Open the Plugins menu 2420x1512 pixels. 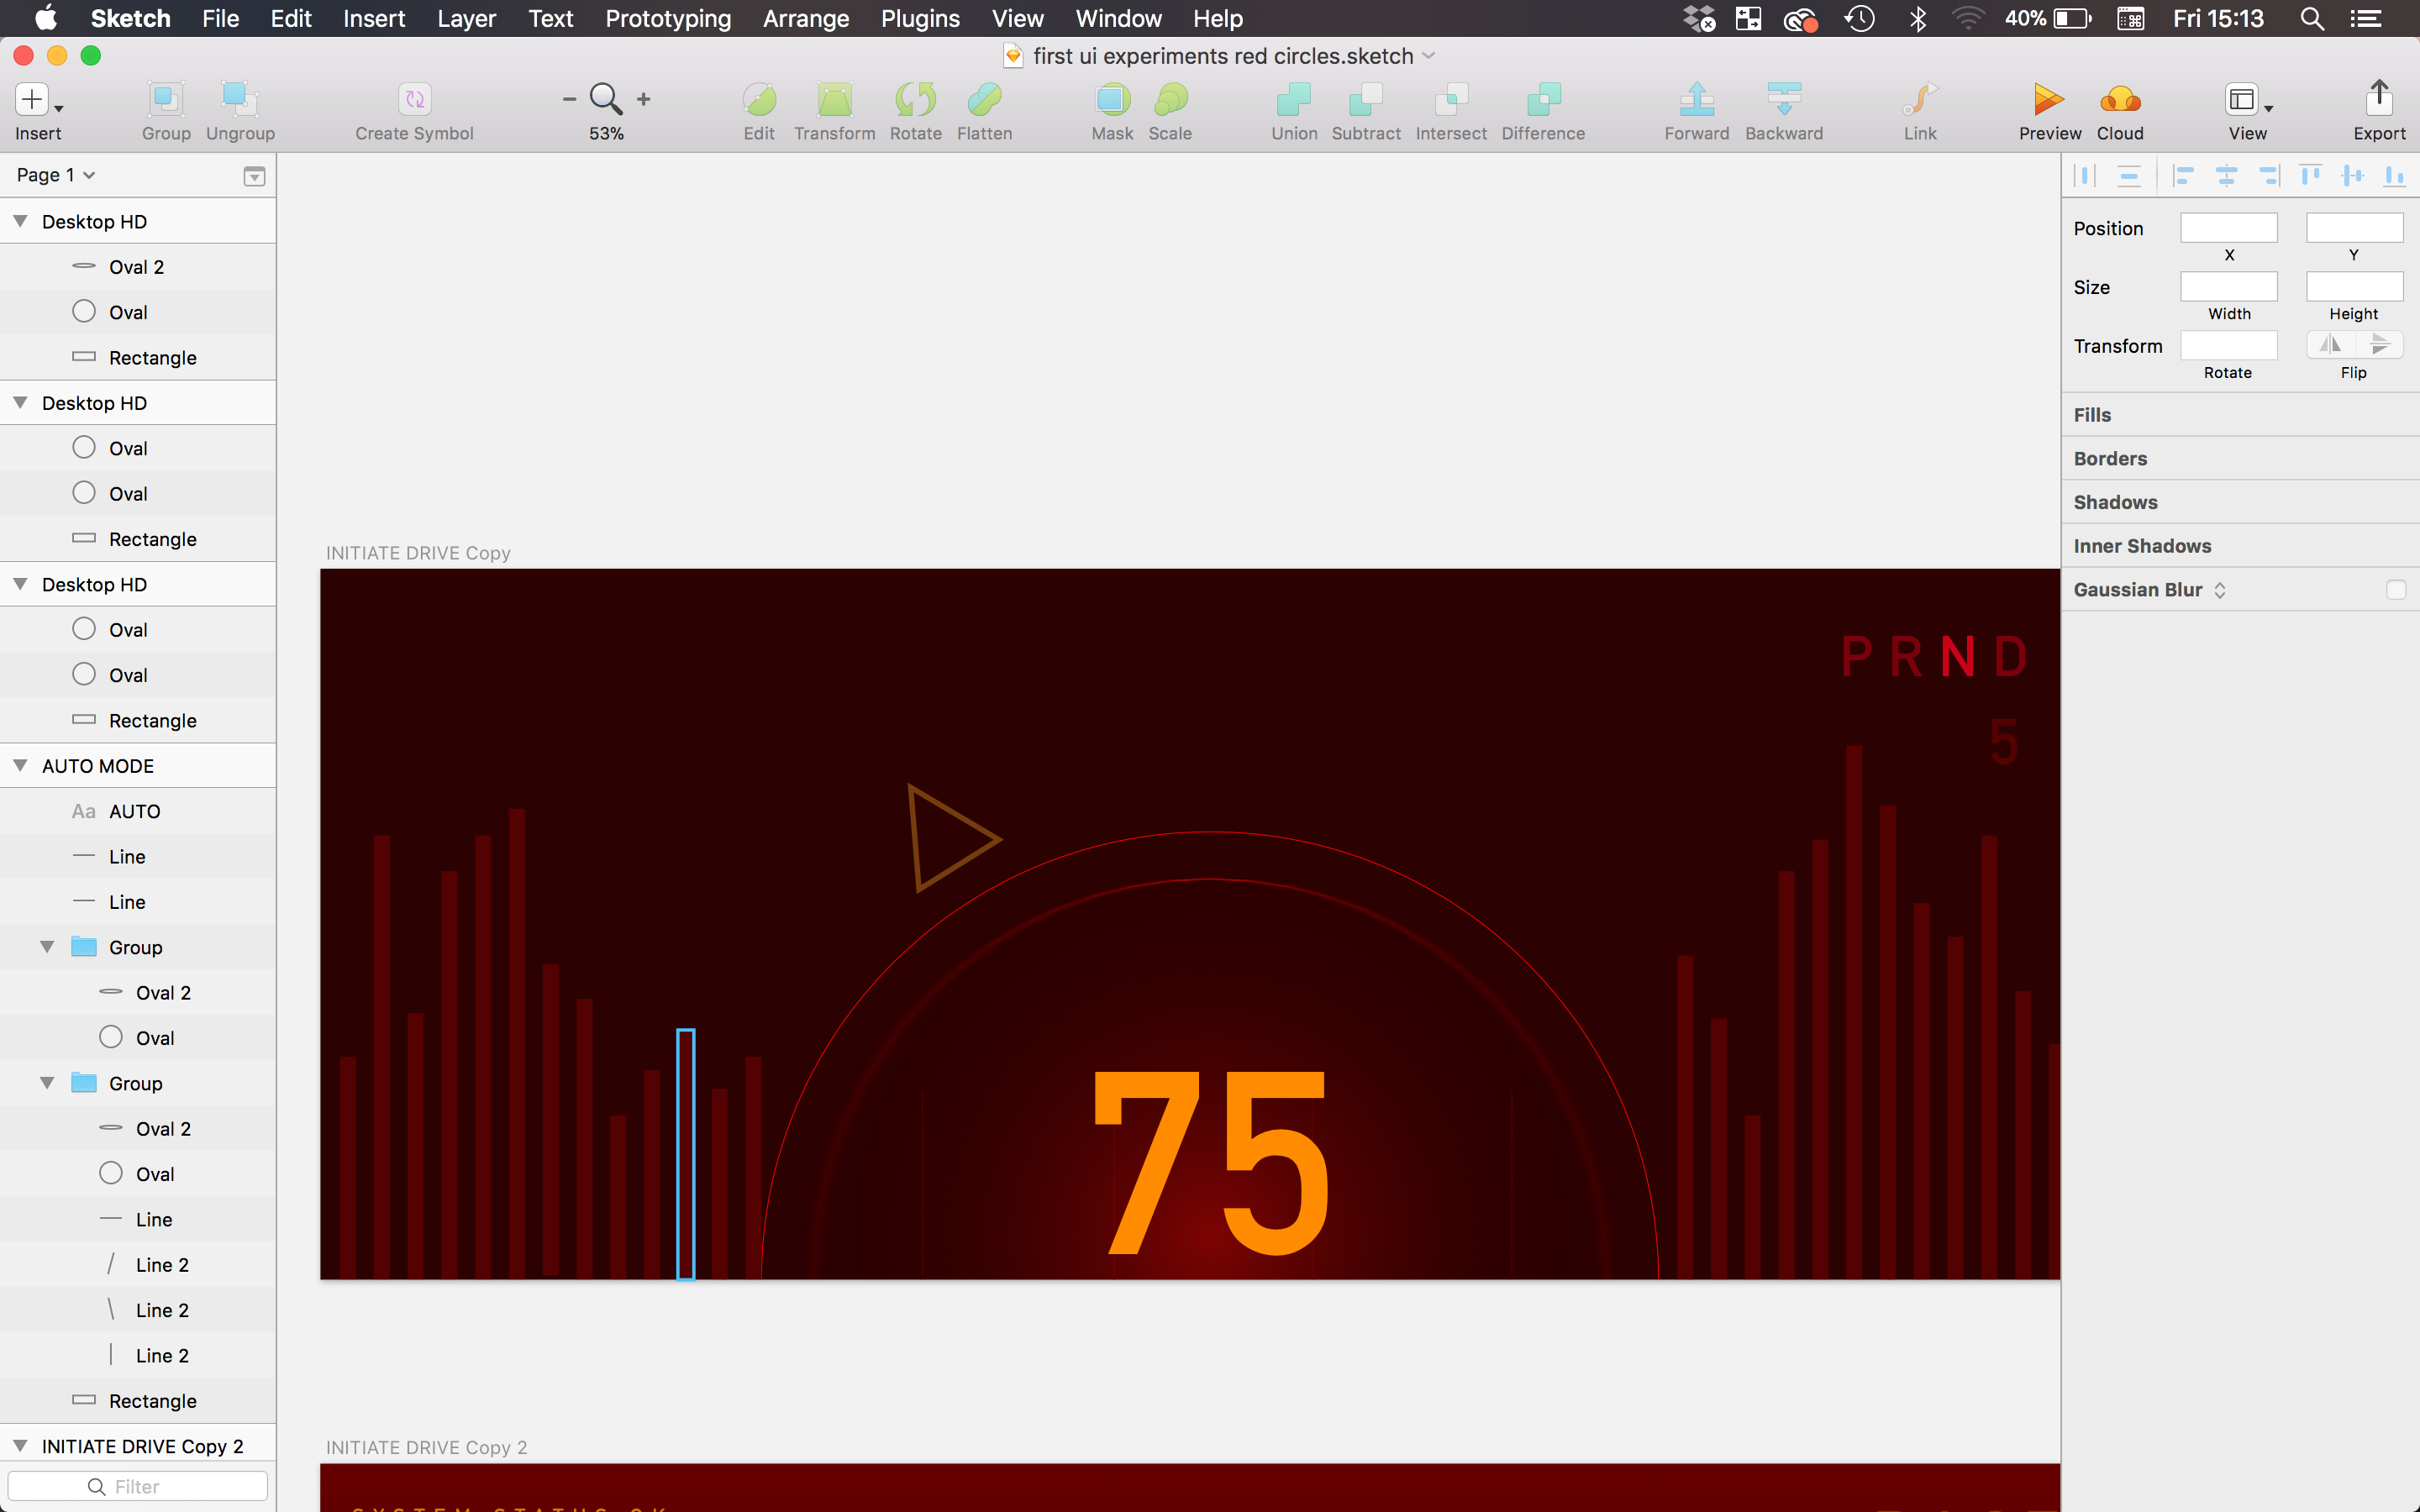pyautogui.click(x=920, y=18)
